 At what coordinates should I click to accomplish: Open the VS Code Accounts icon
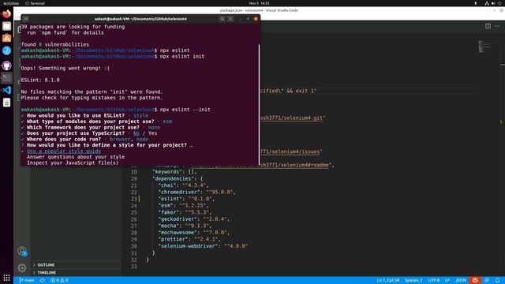(22, 251)
